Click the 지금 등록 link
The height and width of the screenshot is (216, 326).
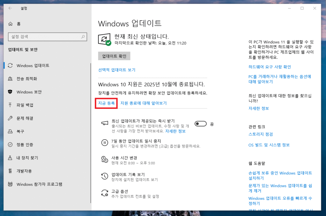[x=106, y=103]
